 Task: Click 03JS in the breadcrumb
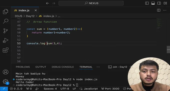click(18, 16)
